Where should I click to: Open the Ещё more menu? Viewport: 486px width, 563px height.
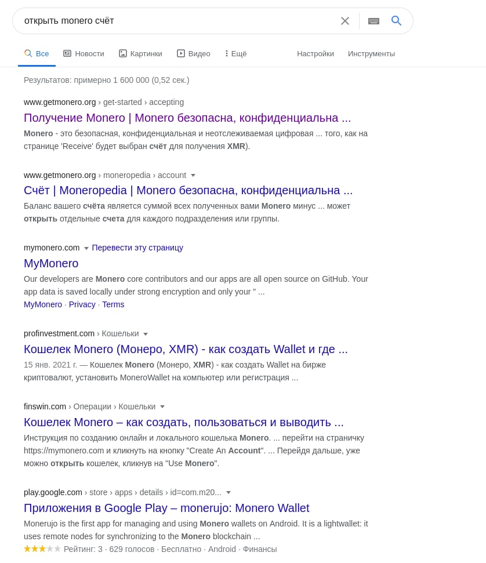[236, 54]
